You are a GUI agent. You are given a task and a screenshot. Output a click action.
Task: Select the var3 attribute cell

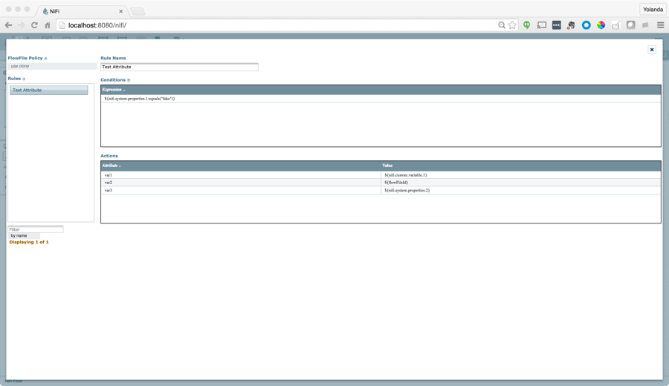pos(241,190)
